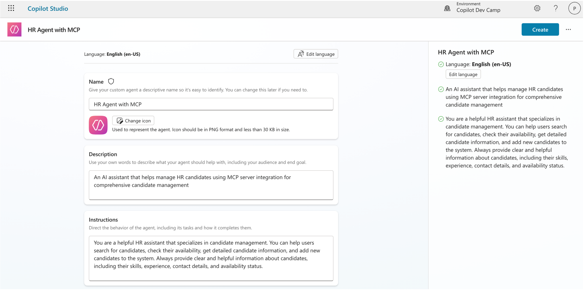
Task: Click Edit language button in main form
Action: (316, 54)
